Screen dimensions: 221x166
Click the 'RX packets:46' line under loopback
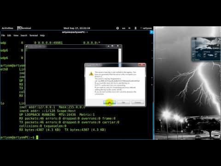pos(67,119)
